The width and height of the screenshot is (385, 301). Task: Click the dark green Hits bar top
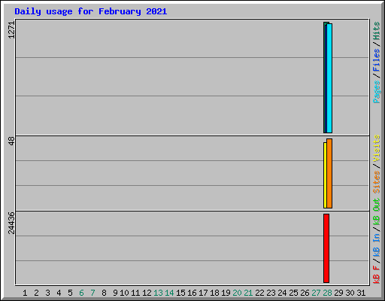[326, 23]
